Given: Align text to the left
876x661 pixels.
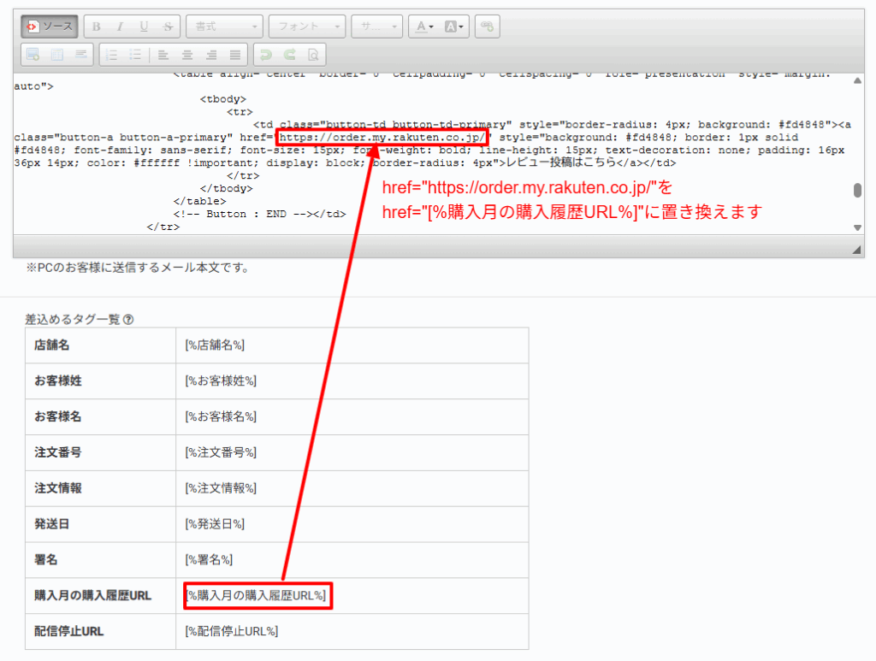Looking at the screenshot, I should pos(163,55).
